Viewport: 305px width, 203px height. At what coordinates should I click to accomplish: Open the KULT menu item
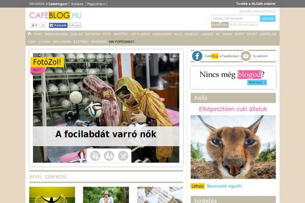click(178, 34)
